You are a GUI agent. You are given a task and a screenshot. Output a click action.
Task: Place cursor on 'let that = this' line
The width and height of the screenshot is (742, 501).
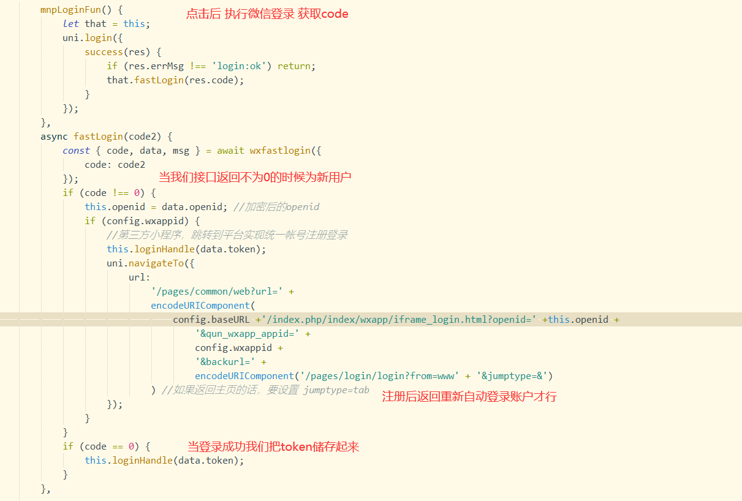tap(105, 24)
